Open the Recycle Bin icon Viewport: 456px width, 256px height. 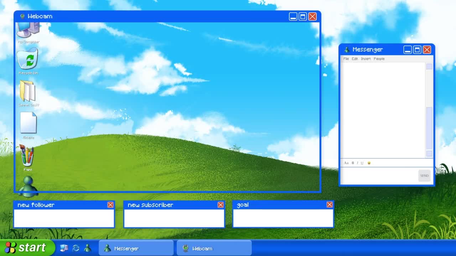tap(28, 59)
